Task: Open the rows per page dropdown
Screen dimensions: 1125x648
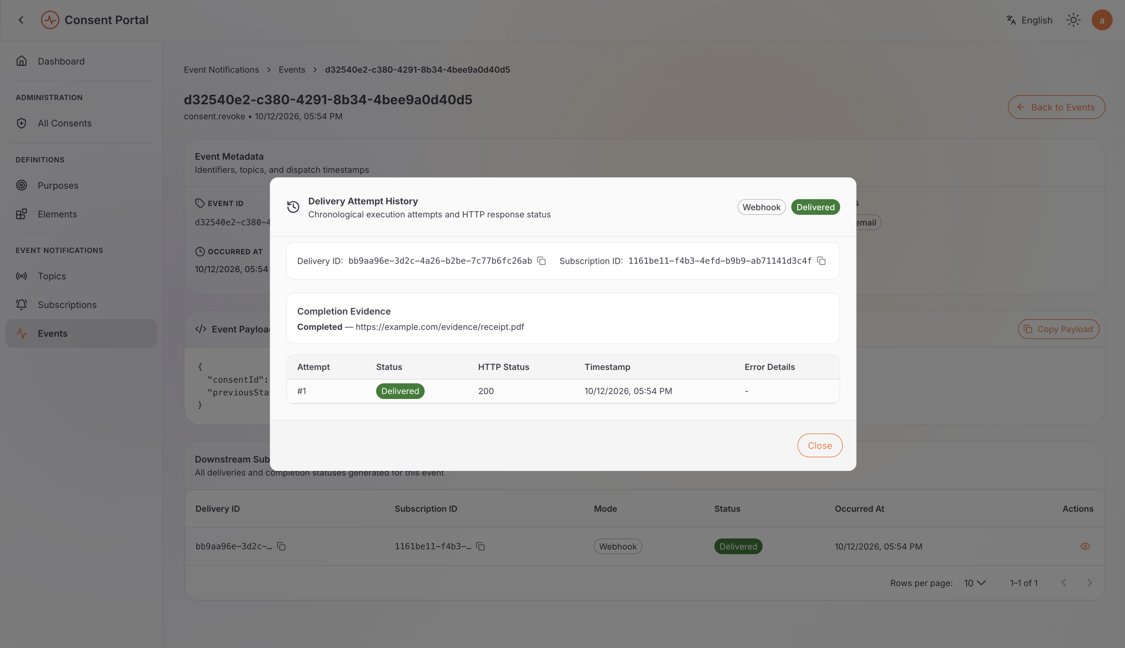Action: click(975, 583)
